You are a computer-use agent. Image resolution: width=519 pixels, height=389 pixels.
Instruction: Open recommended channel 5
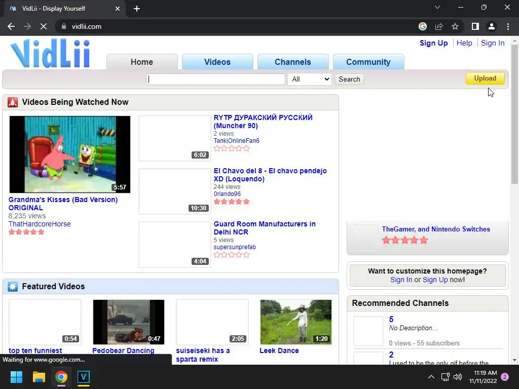click(391, 319)
